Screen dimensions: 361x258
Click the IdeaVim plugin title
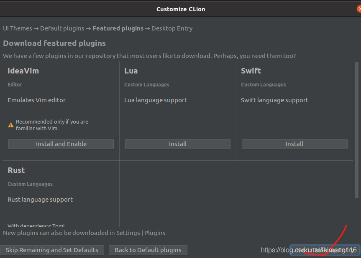(23, 71)
